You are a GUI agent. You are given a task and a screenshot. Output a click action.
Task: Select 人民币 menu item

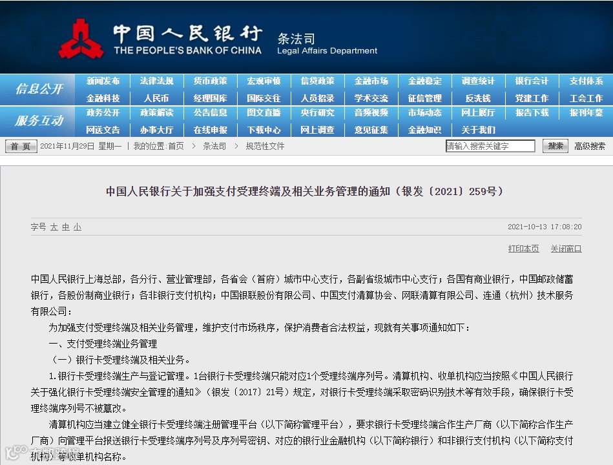(156, 98)
